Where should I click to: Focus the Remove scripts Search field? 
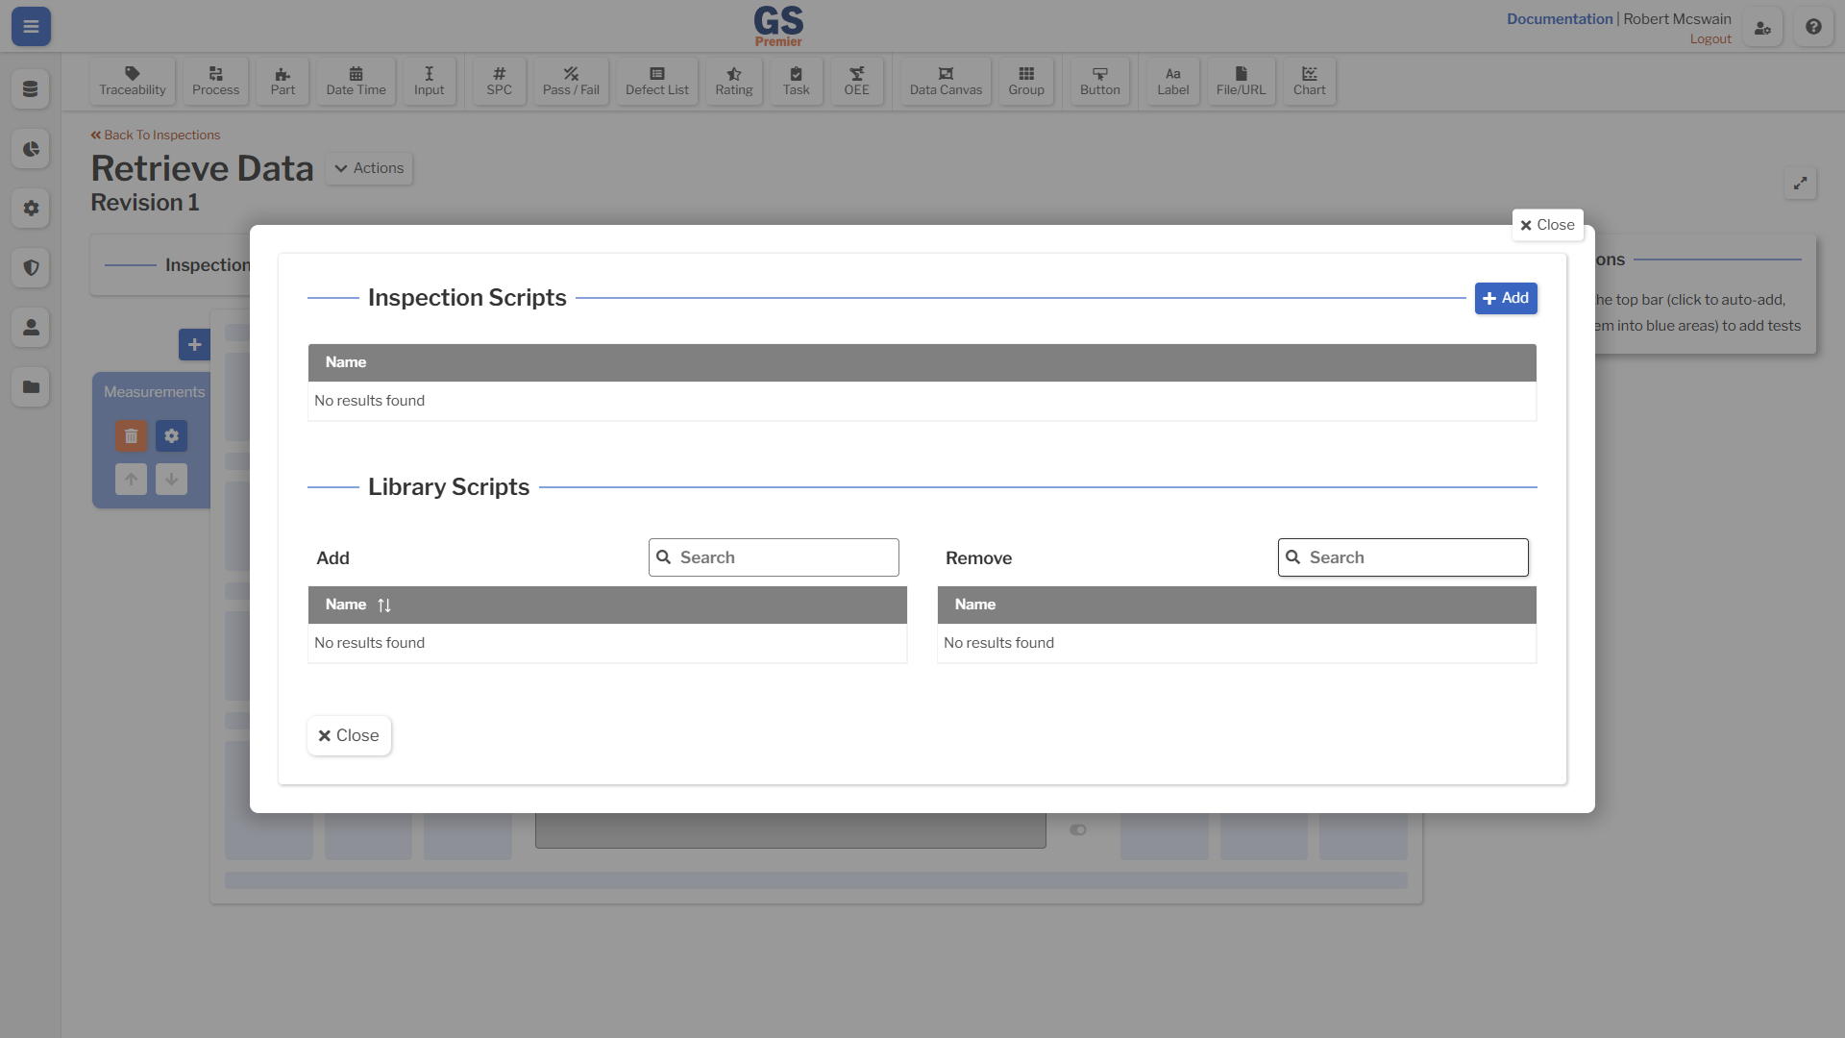tap(1403, 557)
